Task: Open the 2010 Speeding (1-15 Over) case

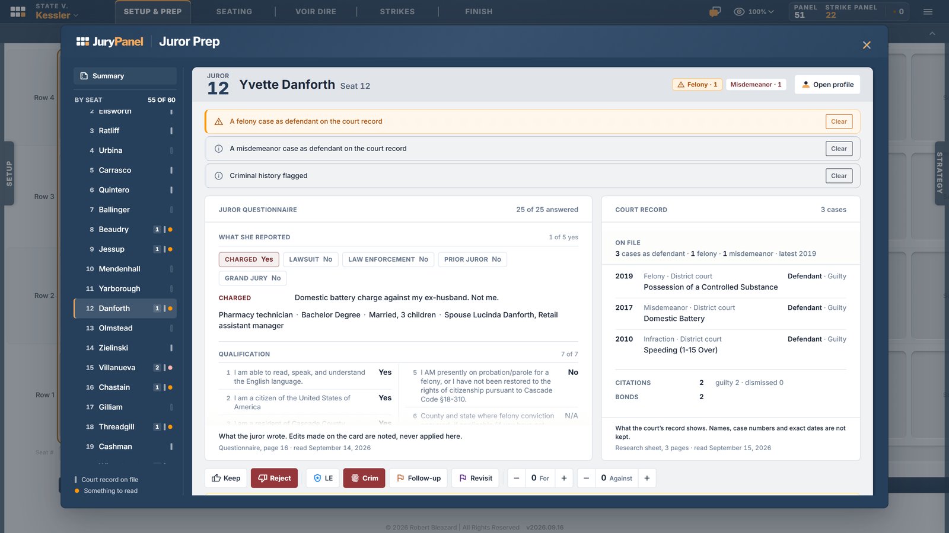Action: [731, 345]
